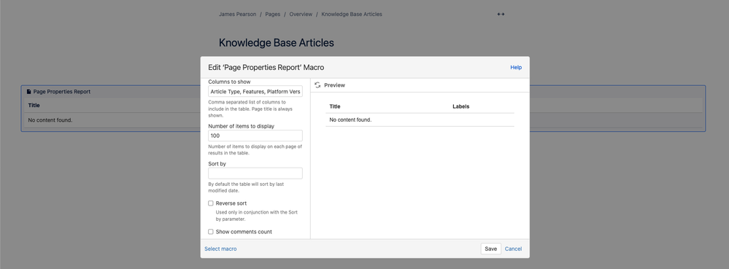Open the Help link in the dialog

(x=516, y=67)
